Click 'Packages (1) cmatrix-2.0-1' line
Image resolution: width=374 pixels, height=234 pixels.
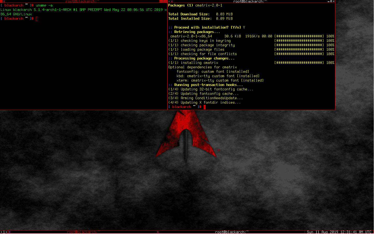(195, 5)
